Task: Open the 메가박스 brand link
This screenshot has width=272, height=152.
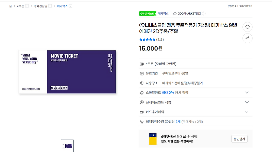Action: 163,14
